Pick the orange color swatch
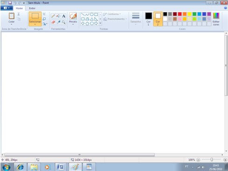The width and height of the screenshot is (228, 171). [185, 14]
